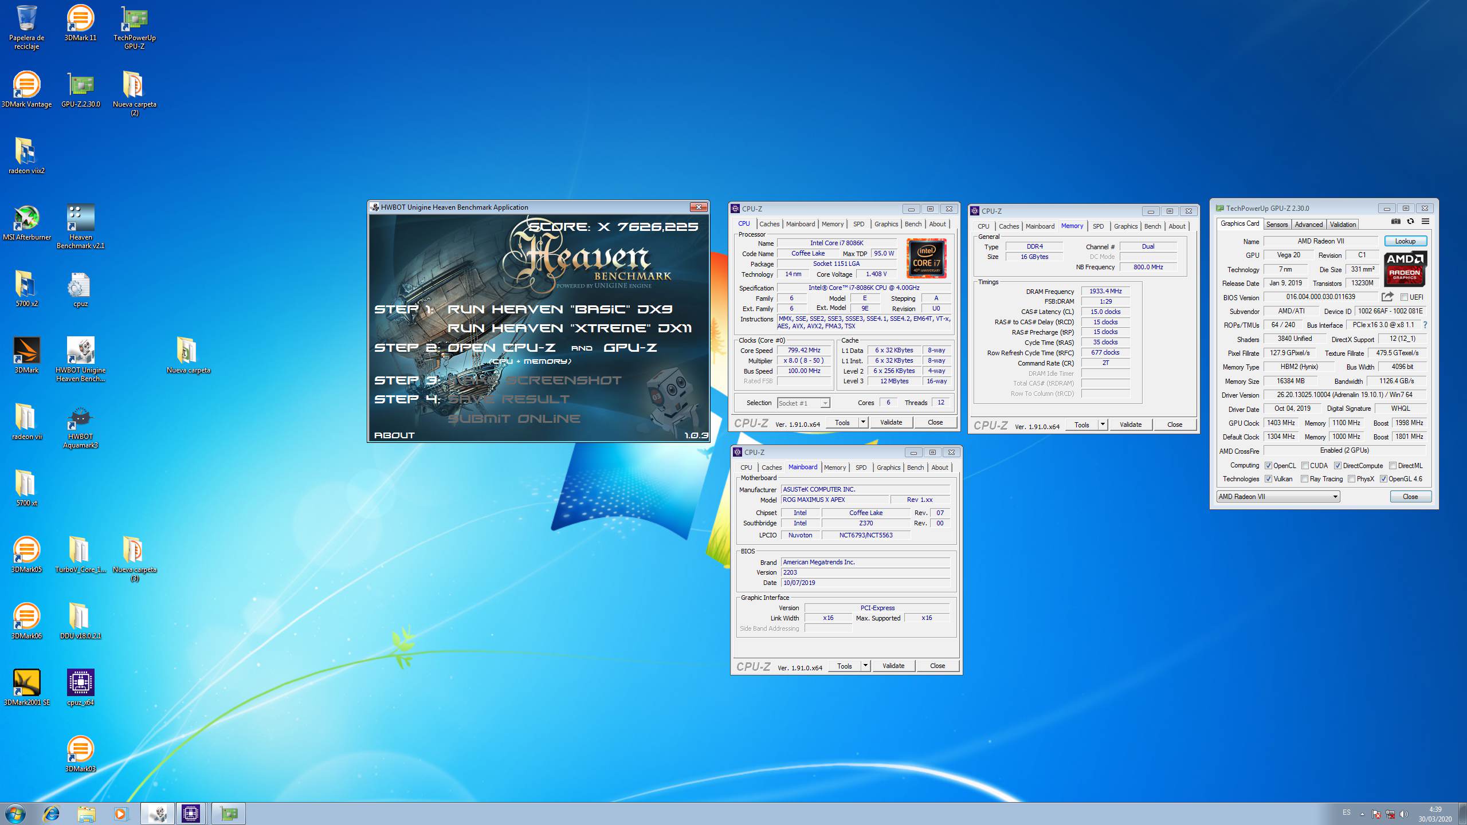Click the ES language indicator in taskbar
This screenshot has height=825, width=1467.
pyautogui.click(x=1346, y=812)
